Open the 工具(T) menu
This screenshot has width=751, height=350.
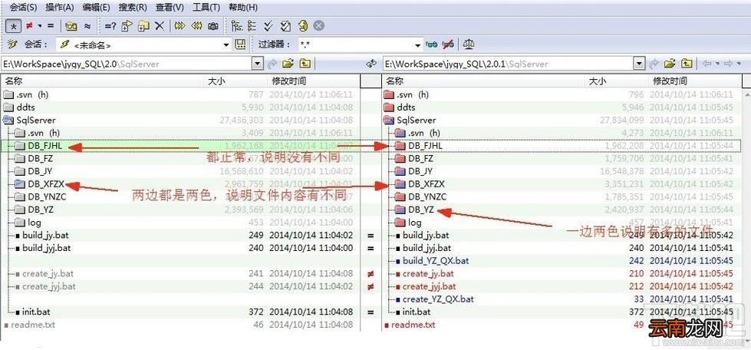(206, 7)
